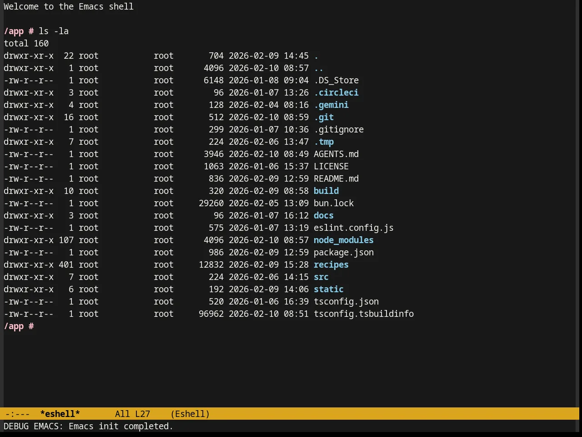This screenshot has height=437, width=582.
Task: Select the AGENTS.md file name
Action: point(336,154)
